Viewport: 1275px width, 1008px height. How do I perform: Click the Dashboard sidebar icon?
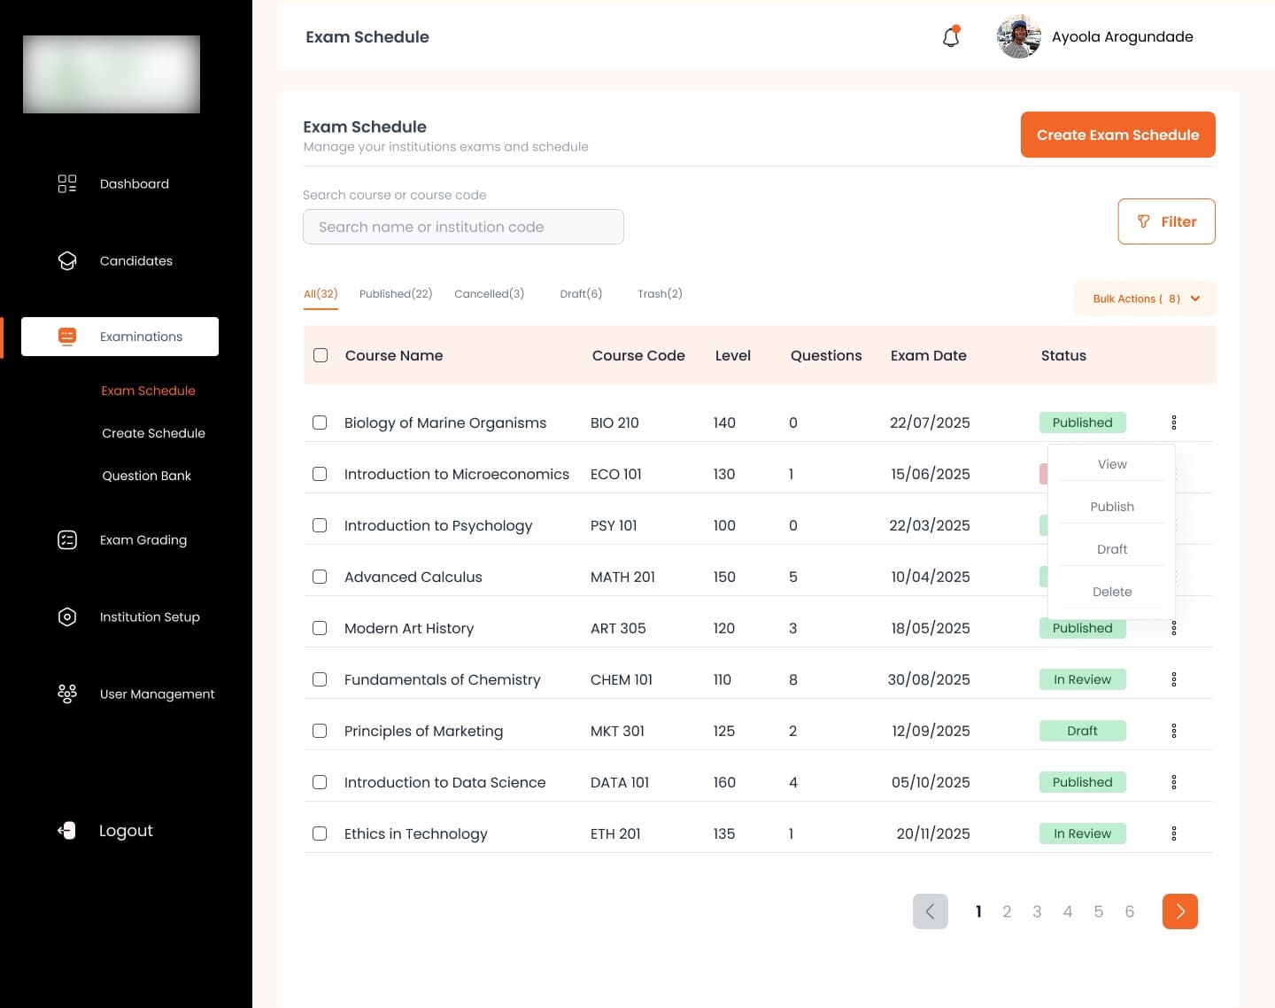pos(67,183)
